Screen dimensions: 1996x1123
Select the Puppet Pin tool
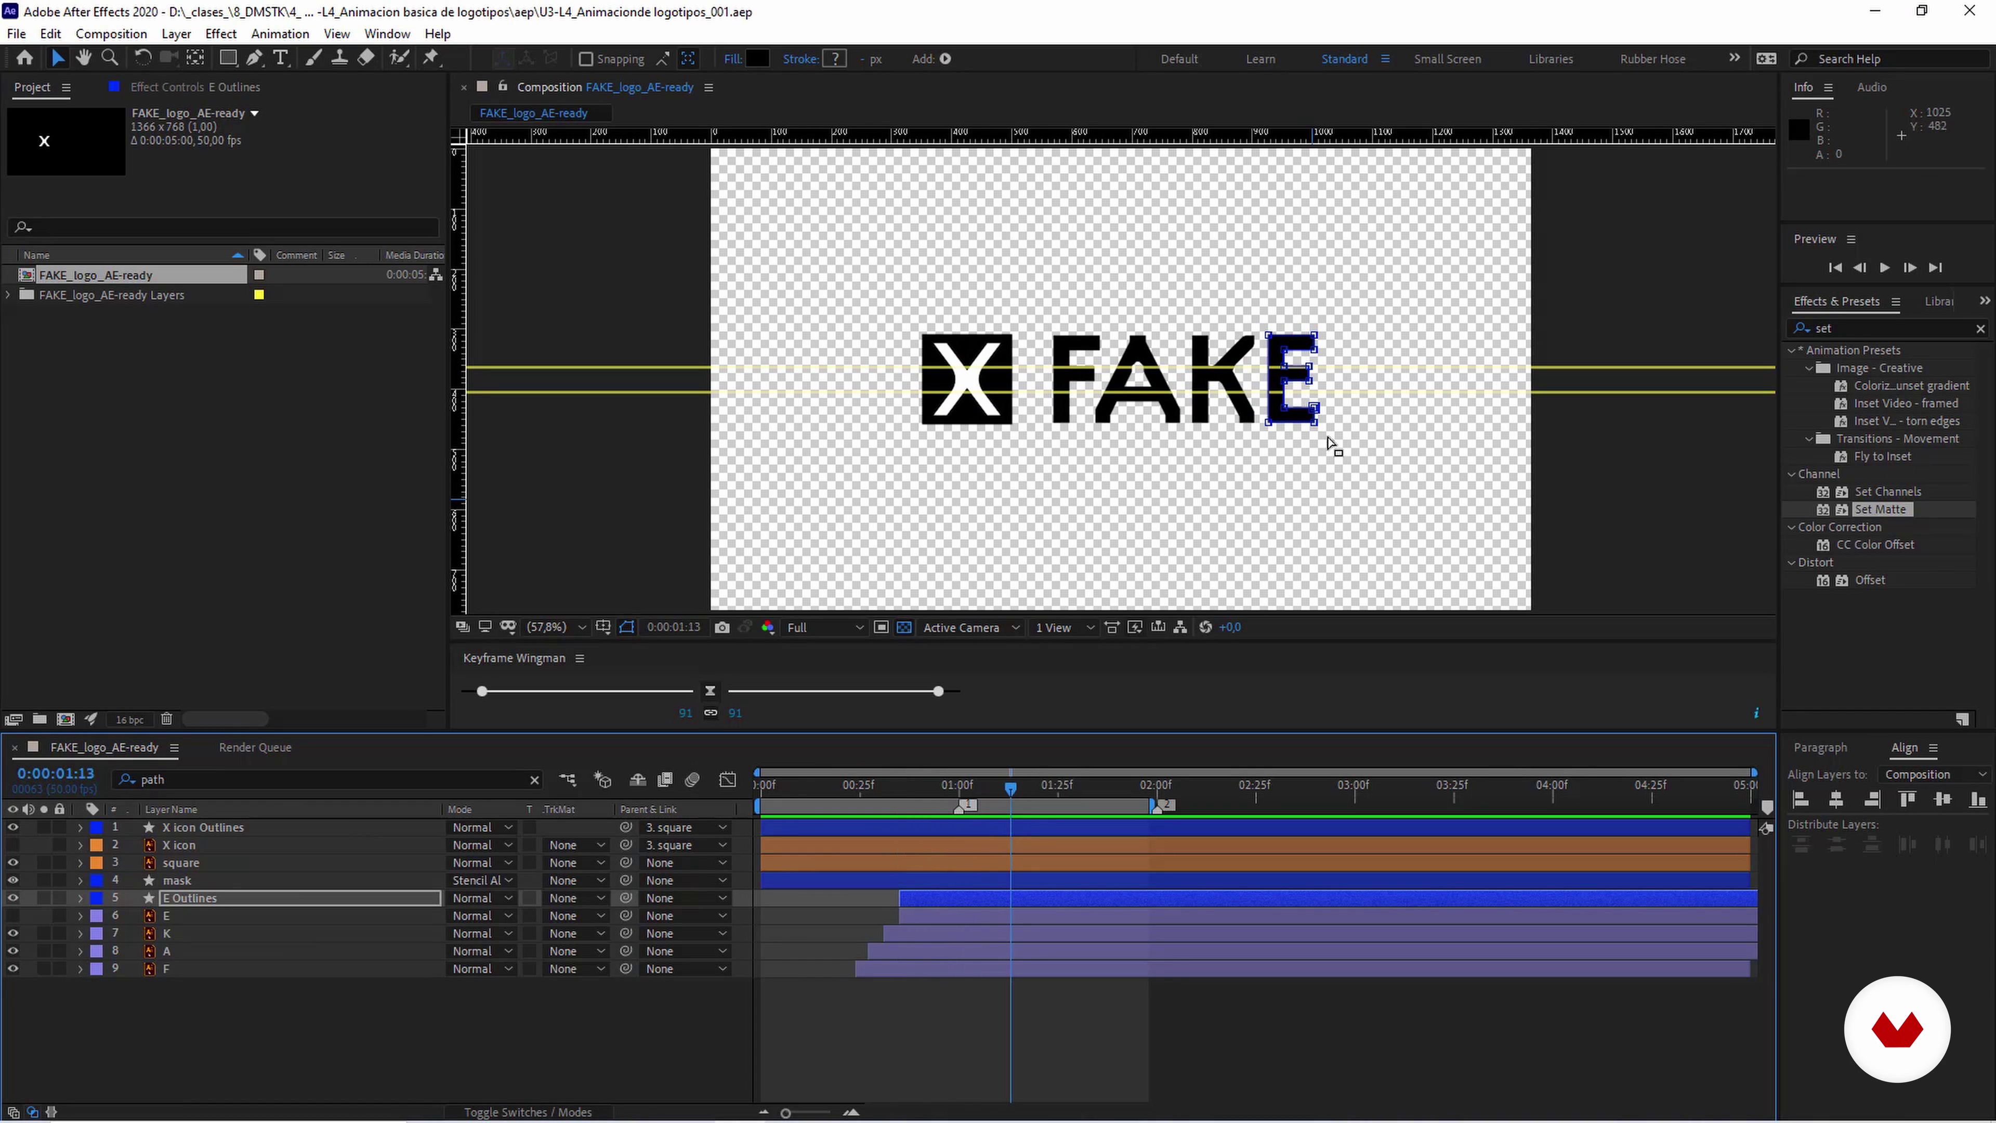click(x=431, y=58)
